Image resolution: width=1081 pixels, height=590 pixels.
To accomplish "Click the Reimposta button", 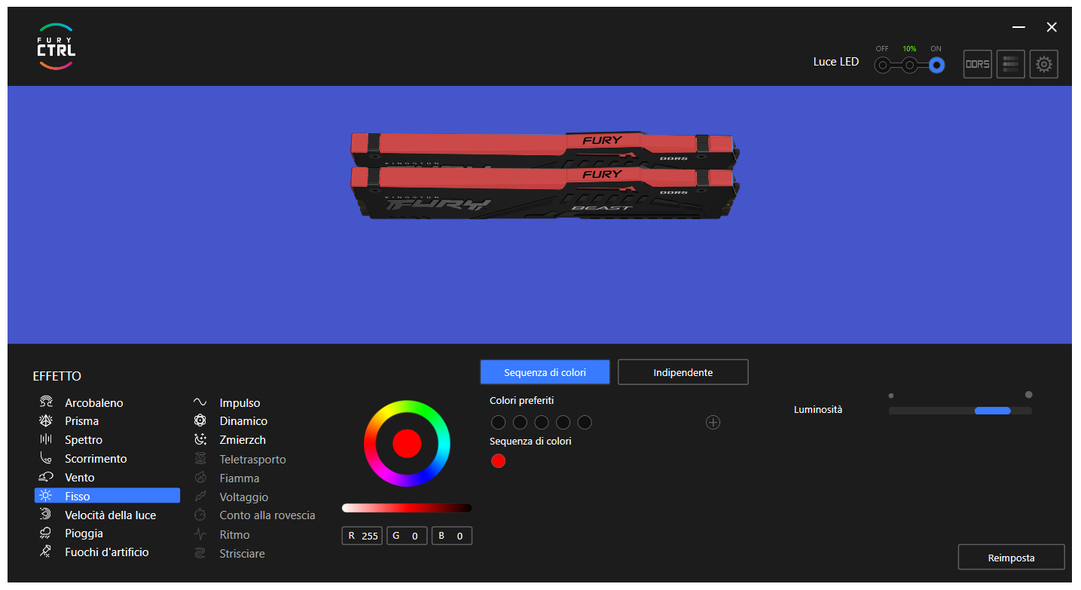I will coord(1011,558).
